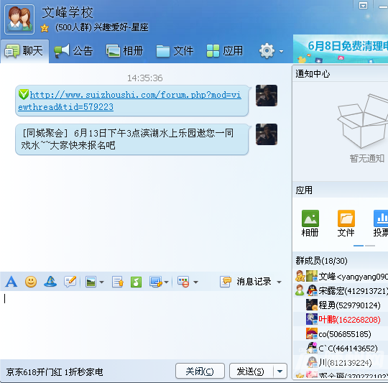Viewport: 388px width, 383px height.
Task: Expand the send button options arrow
Action: [280, 371]
